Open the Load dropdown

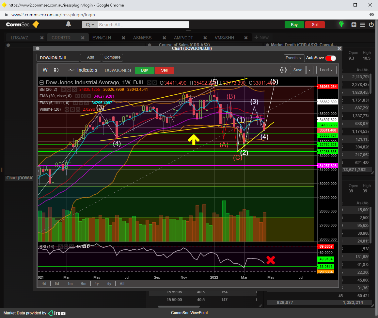click(x=326, y=70)
